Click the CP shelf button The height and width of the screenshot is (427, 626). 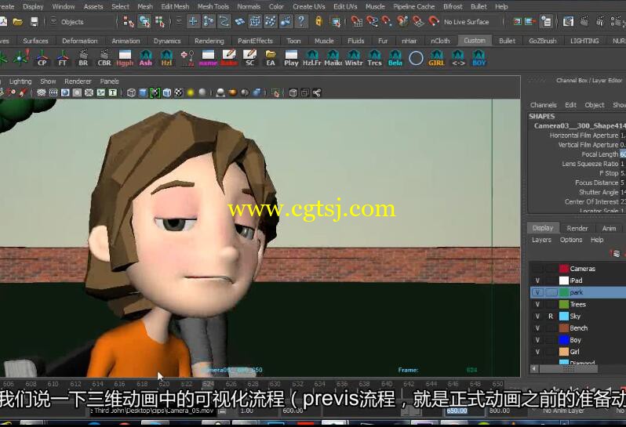42,58
